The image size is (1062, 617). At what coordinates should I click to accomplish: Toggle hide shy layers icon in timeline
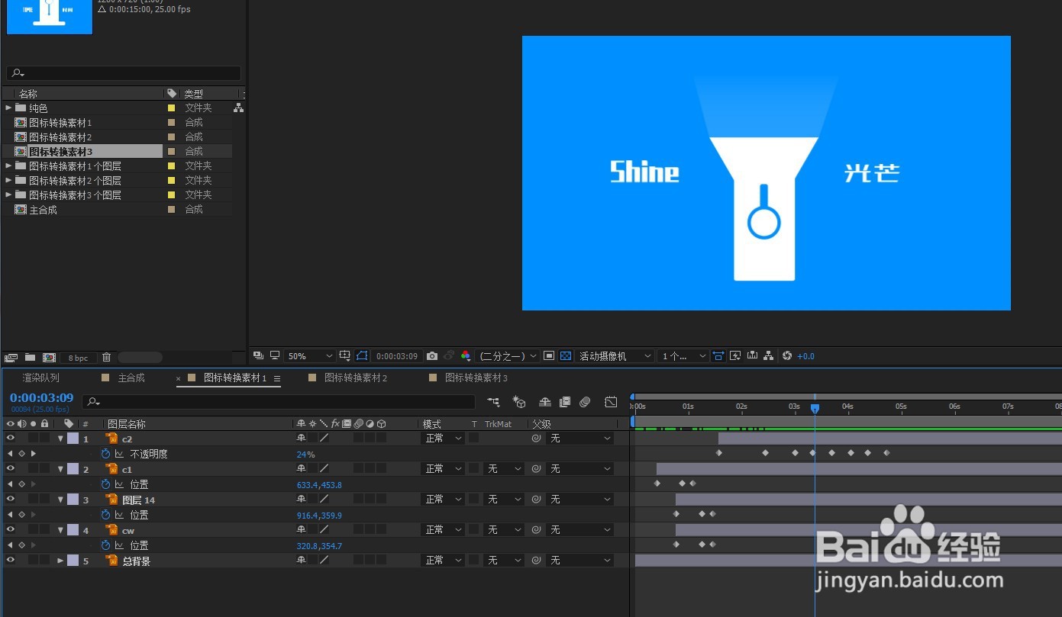pyautogui.click(x=545, y=401)
